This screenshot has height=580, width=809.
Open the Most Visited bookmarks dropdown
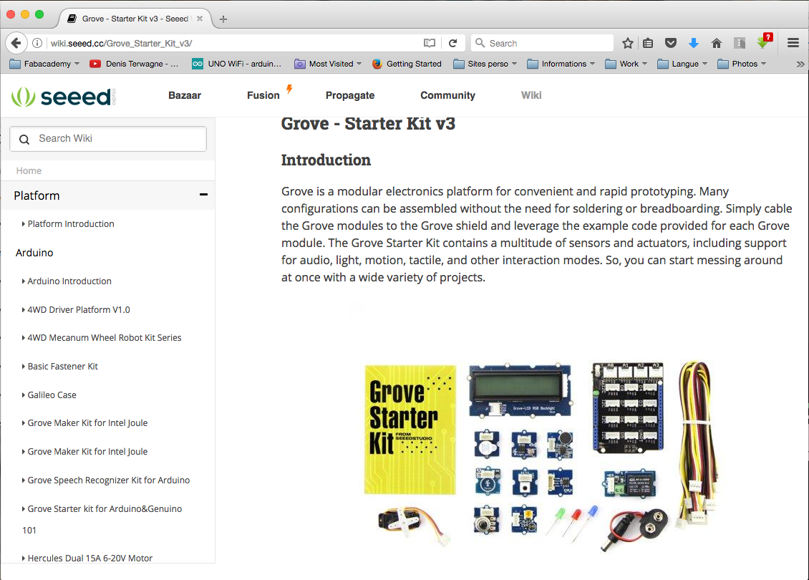(x=328, y=64)
